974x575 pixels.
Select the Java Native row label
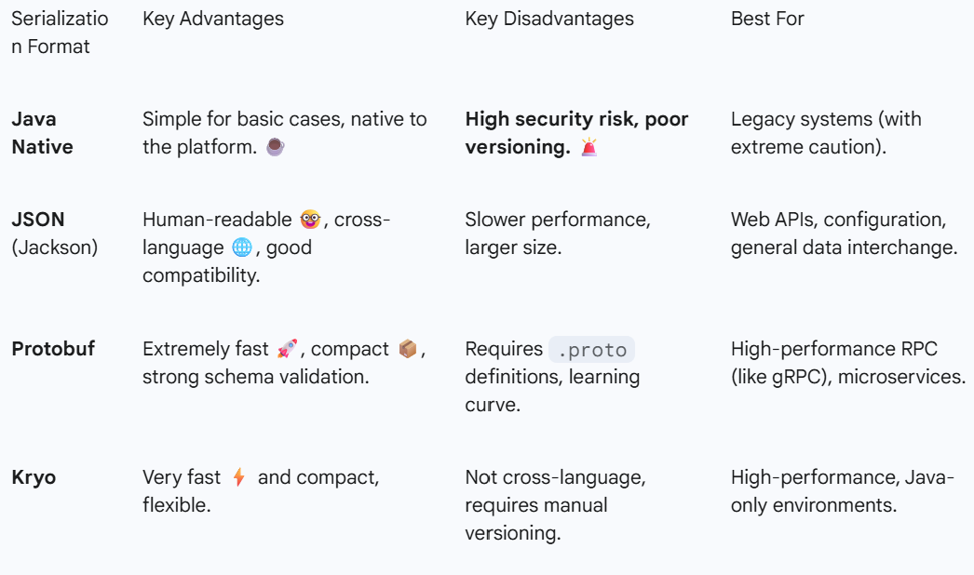click(42, 133)
